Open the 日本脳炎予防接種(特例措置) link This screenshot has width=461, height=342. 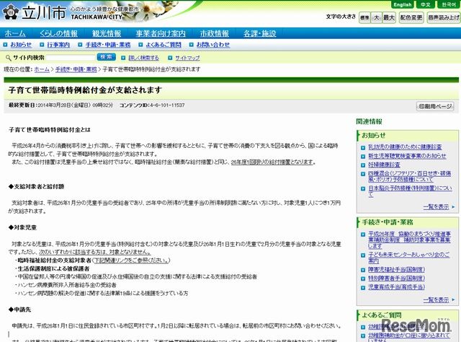tap(410, 191)
